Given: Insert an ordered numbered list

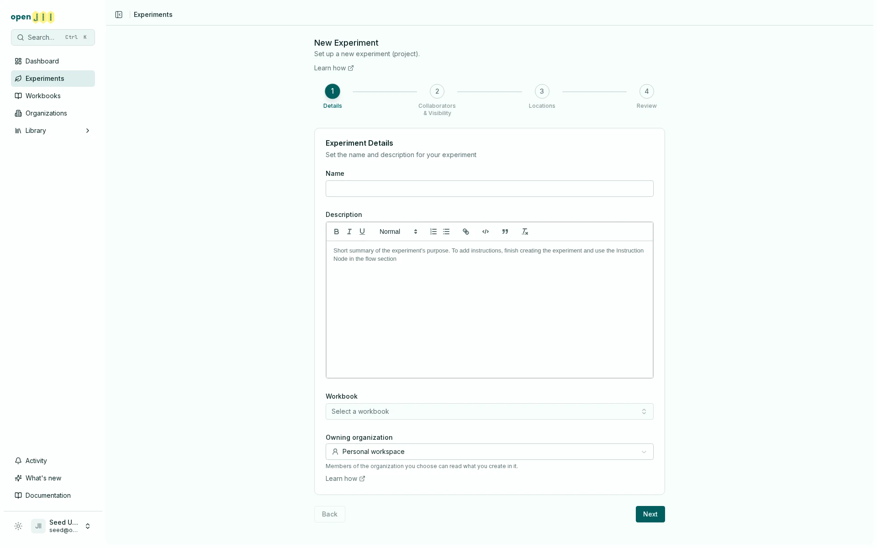Looking at the screenshot, I should [433, 232].
